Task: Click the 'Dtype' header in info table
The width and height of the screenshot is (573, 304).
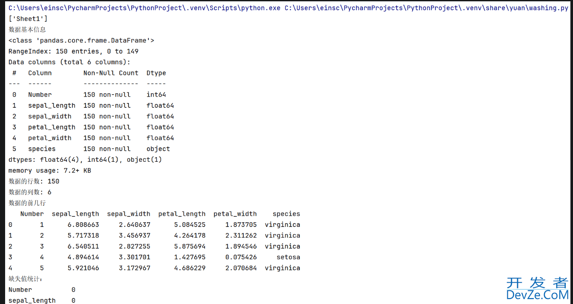Action: [156, 73]
